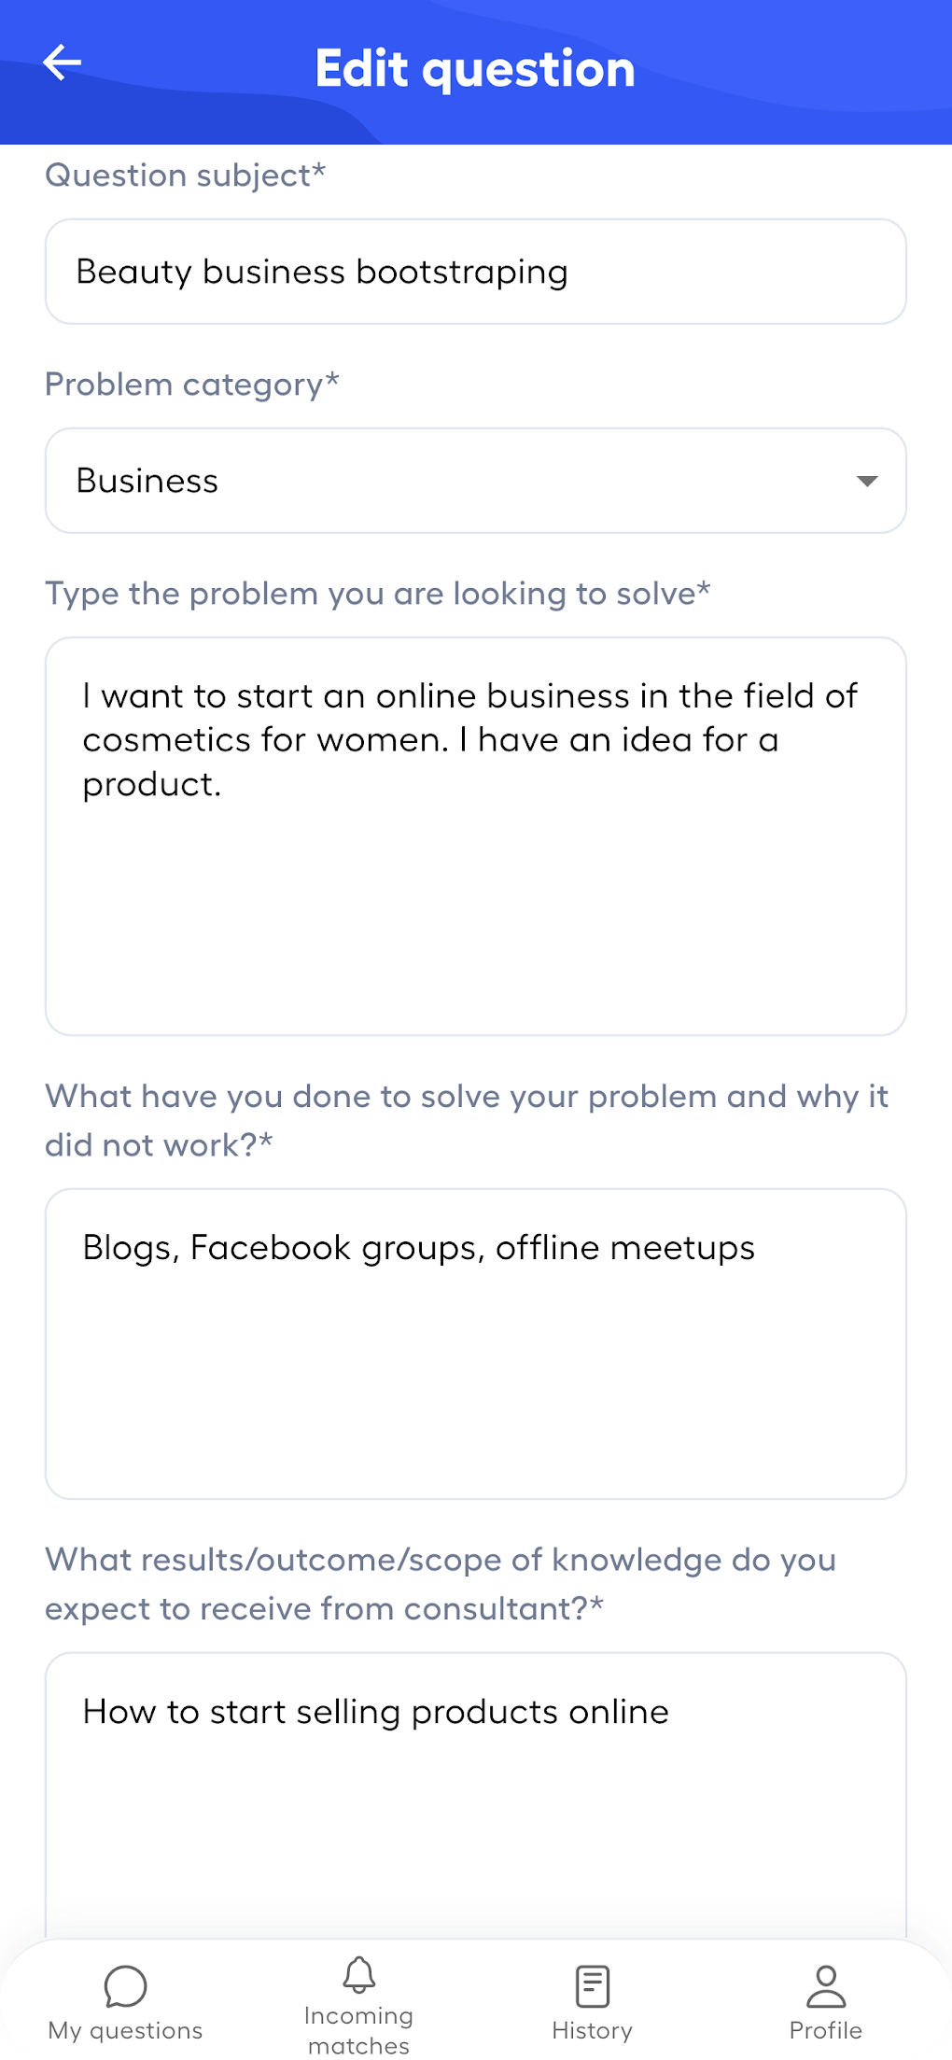This screenshot has height=2060, width=952.
Task: Tap the My questions chat bubble icon
Action: (125, 1985)
